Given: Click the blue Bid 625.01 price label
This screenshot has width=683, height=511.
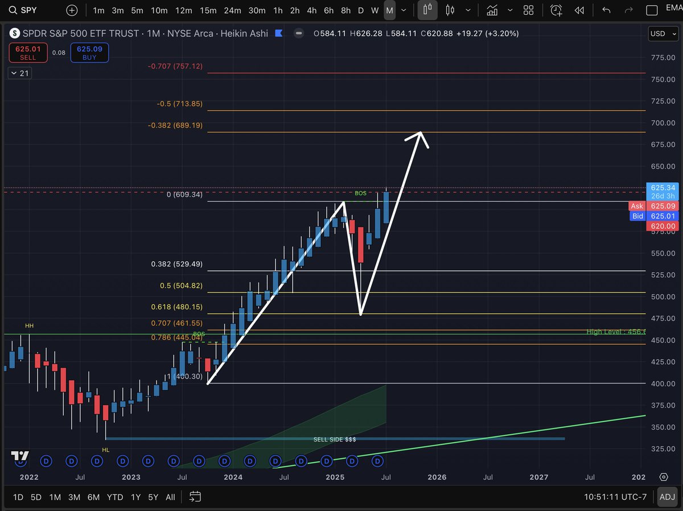Looking at the screenshot, I should [x=653, y=216].
